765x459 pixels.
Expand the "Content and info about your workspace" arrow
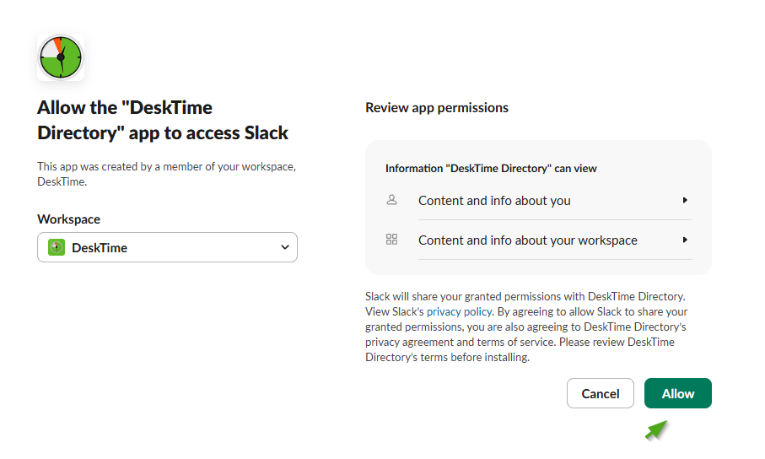[x=685, y=240]
